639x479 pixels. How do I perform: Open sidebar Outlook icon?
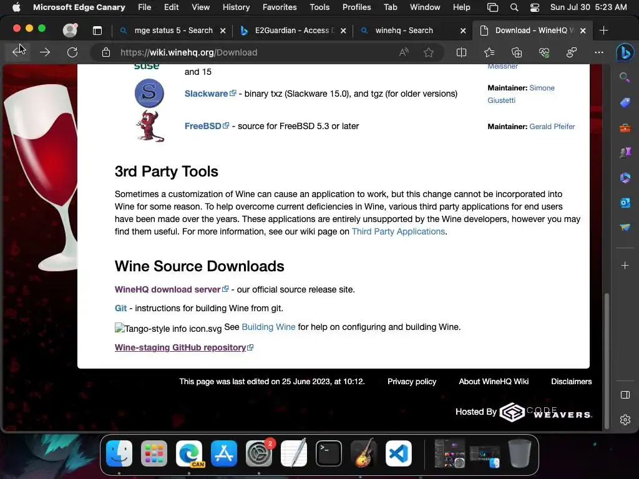click(625, 203)
